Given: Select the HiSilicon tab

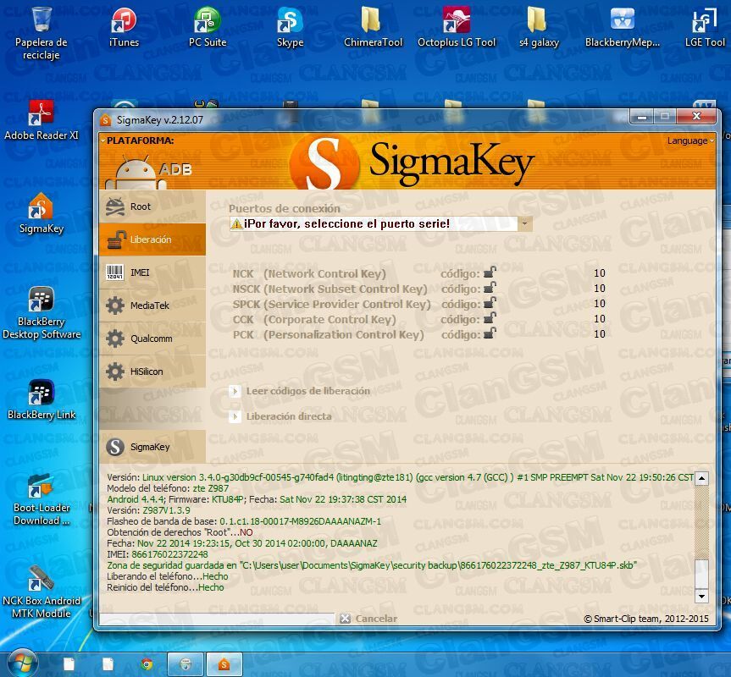Looking at the screenshot, I should click(152, 372).
